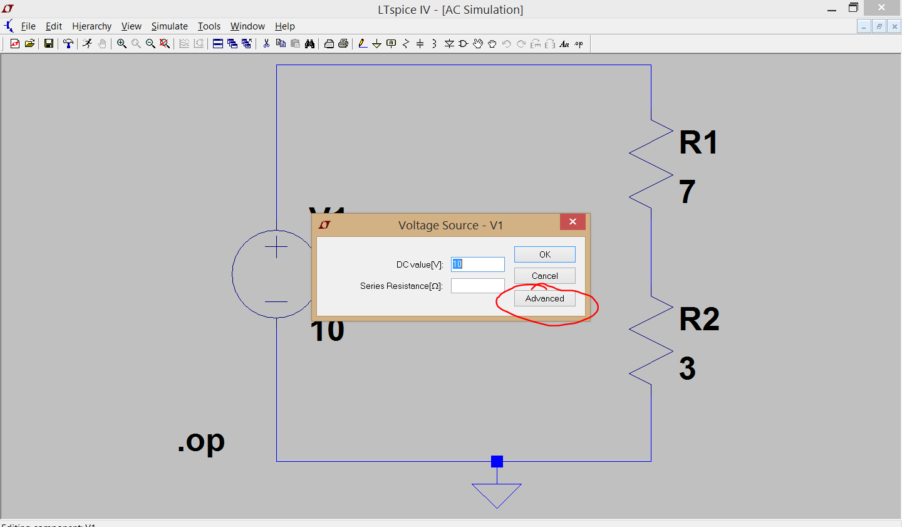Image resolution: width=902 pixels, height=527 pixels.
Task: Open the Tools menu
Action: point(209,26)
